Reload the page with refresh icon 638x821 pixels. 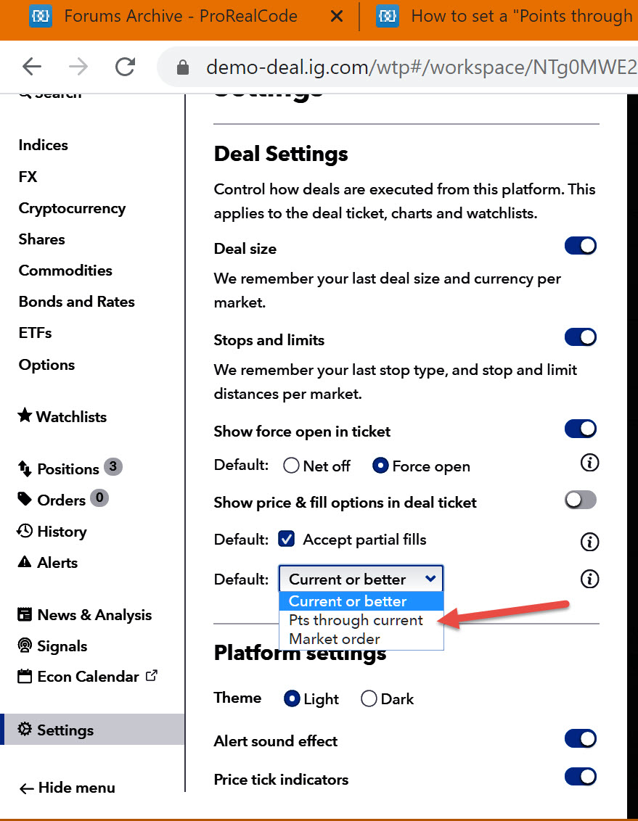[125, 67]
